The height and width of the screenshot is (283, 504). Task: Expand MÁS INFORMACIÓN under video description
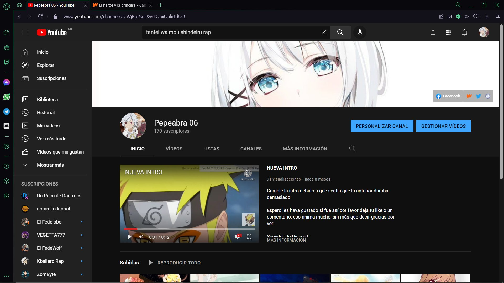click(286, 240)
